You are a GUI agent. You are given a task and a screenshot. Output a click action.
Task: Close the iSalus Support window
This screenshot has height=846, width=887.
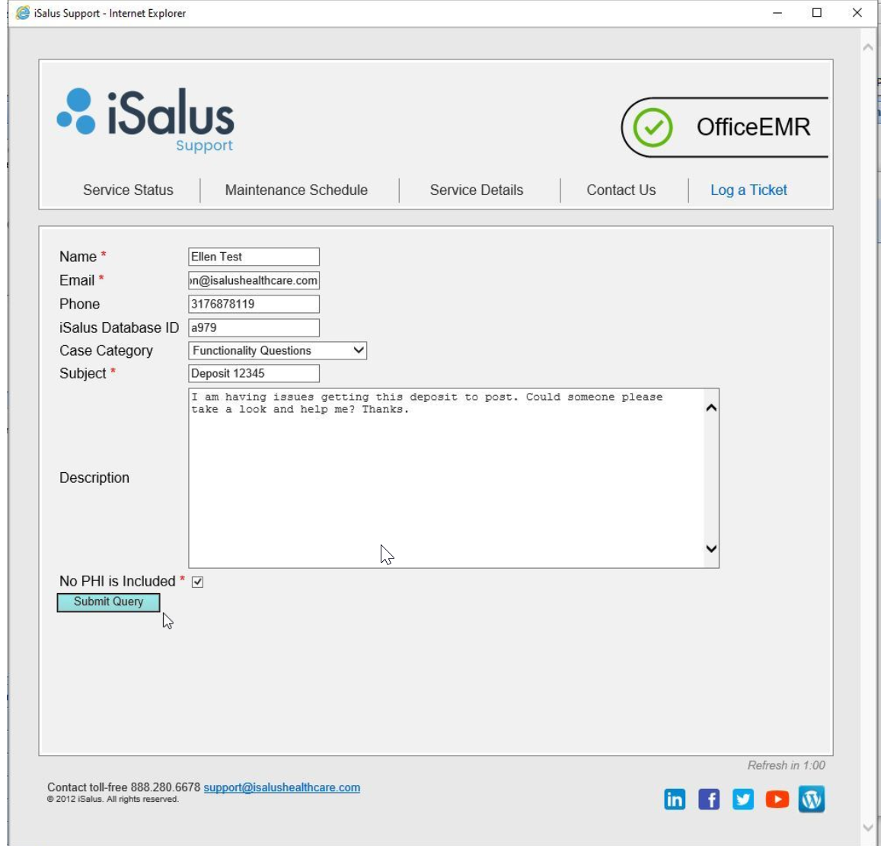coord(857,13)
